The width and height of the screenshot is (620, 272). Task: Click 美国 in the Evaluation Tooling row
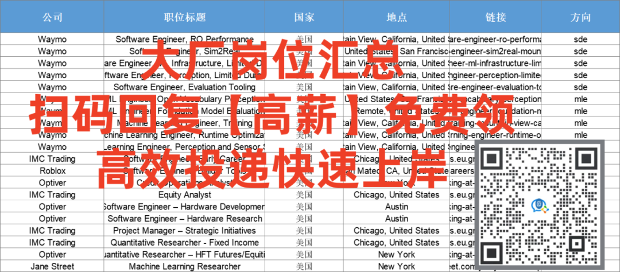click(304, 87)
